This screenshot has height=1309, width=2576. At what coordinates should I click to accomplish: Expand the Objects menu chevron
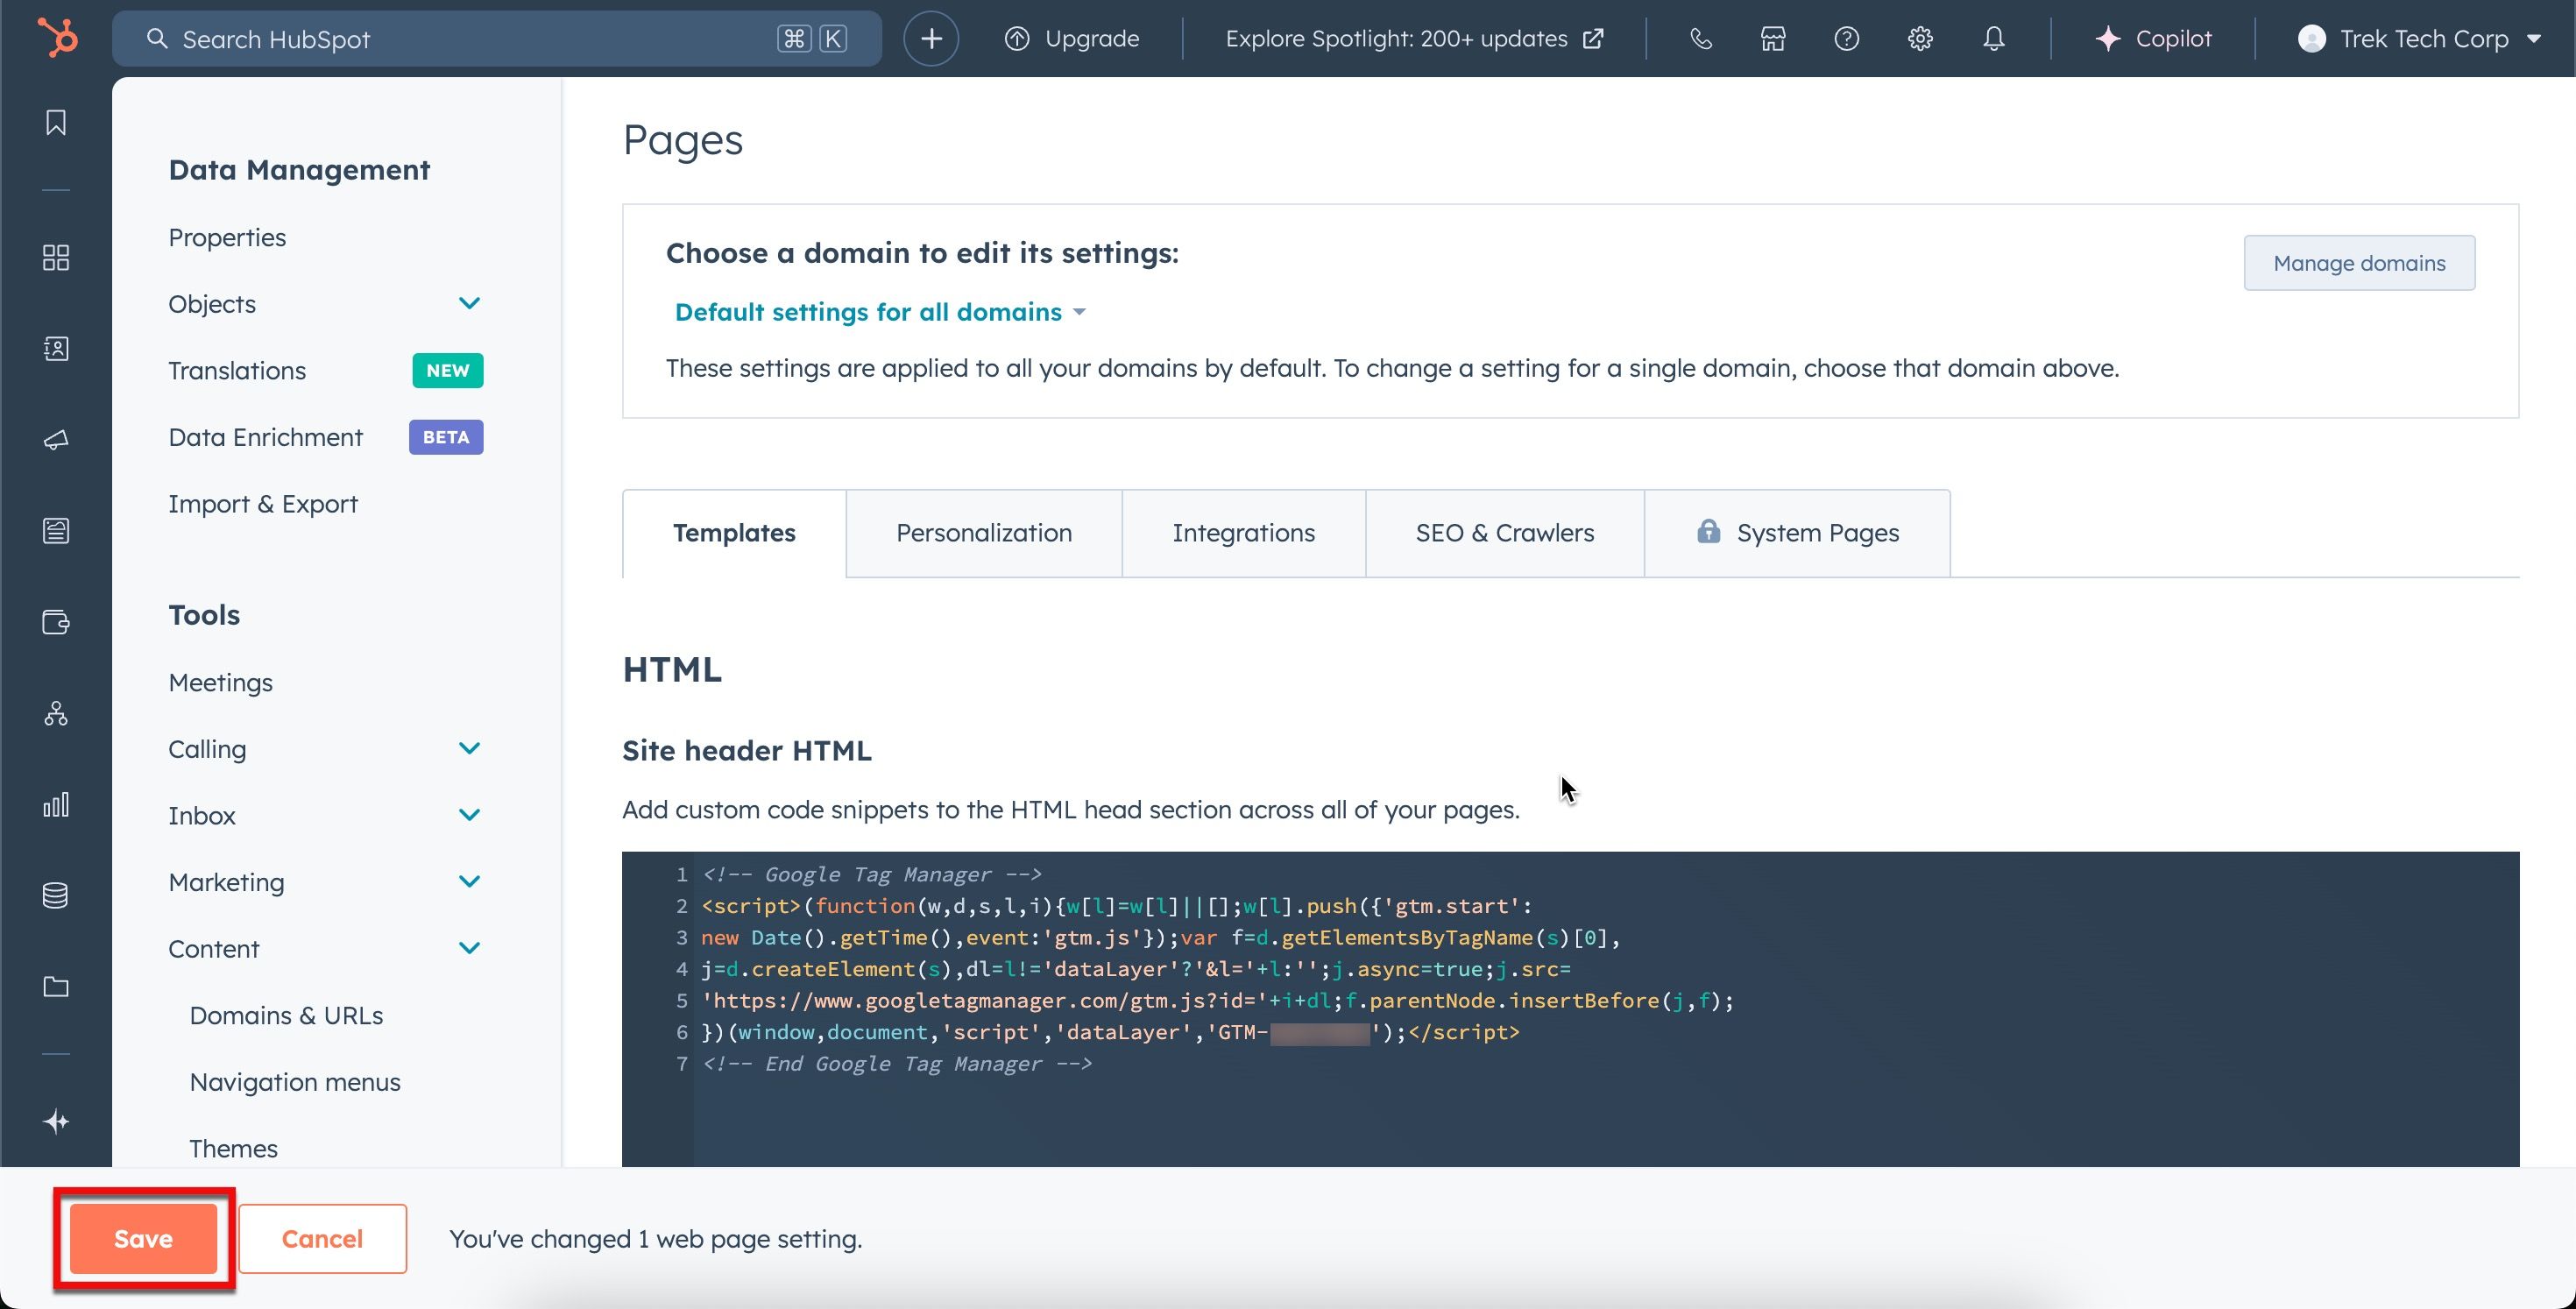pos(469,303)
